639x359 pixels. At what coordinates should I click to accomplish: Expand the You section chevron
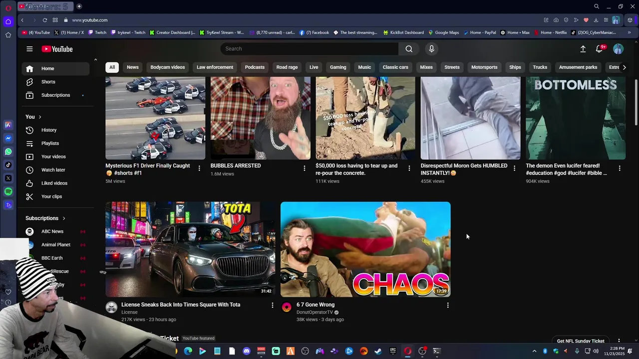tap(40, 117)
